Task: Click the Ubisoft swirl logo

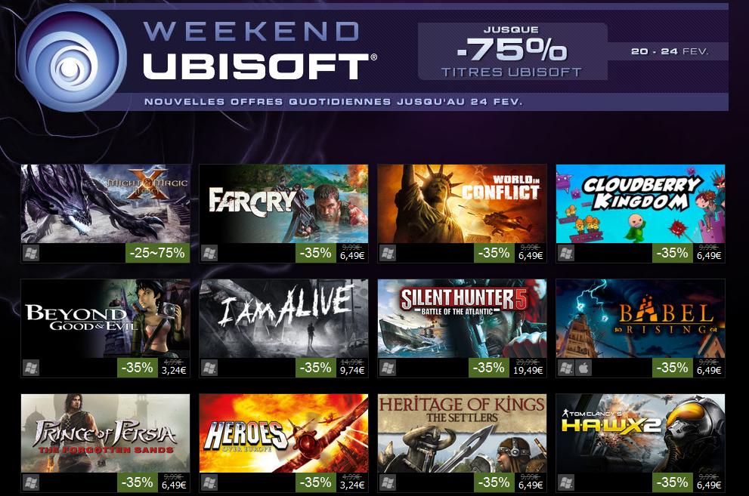Action: coord(72,58)
